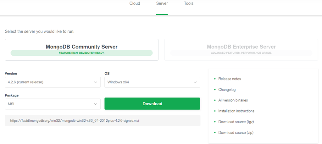This screenshot has width=322, height=144.
Task: Open the Package field showing MSI
Action: pyautogui.click(x=47, y=104)
